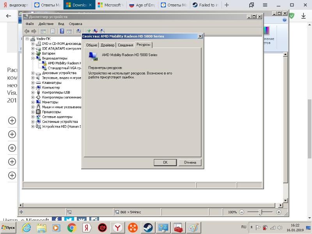The image size is (312, 234).
Task: Switch to the Общие tab
Action: [92, 45]
